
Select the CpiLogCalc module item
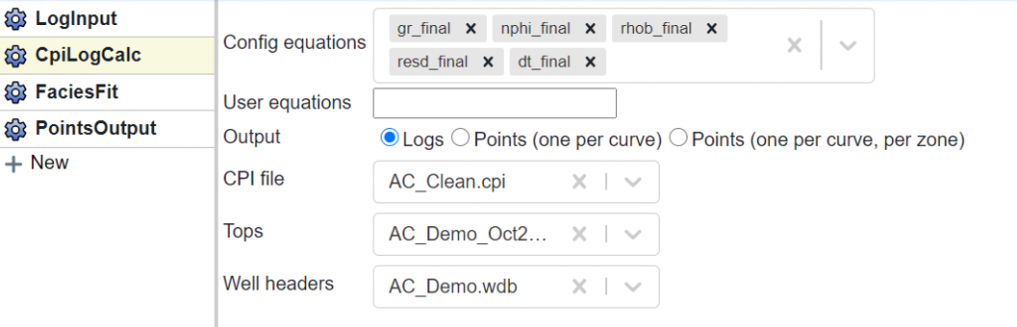(x=88, y=55)
